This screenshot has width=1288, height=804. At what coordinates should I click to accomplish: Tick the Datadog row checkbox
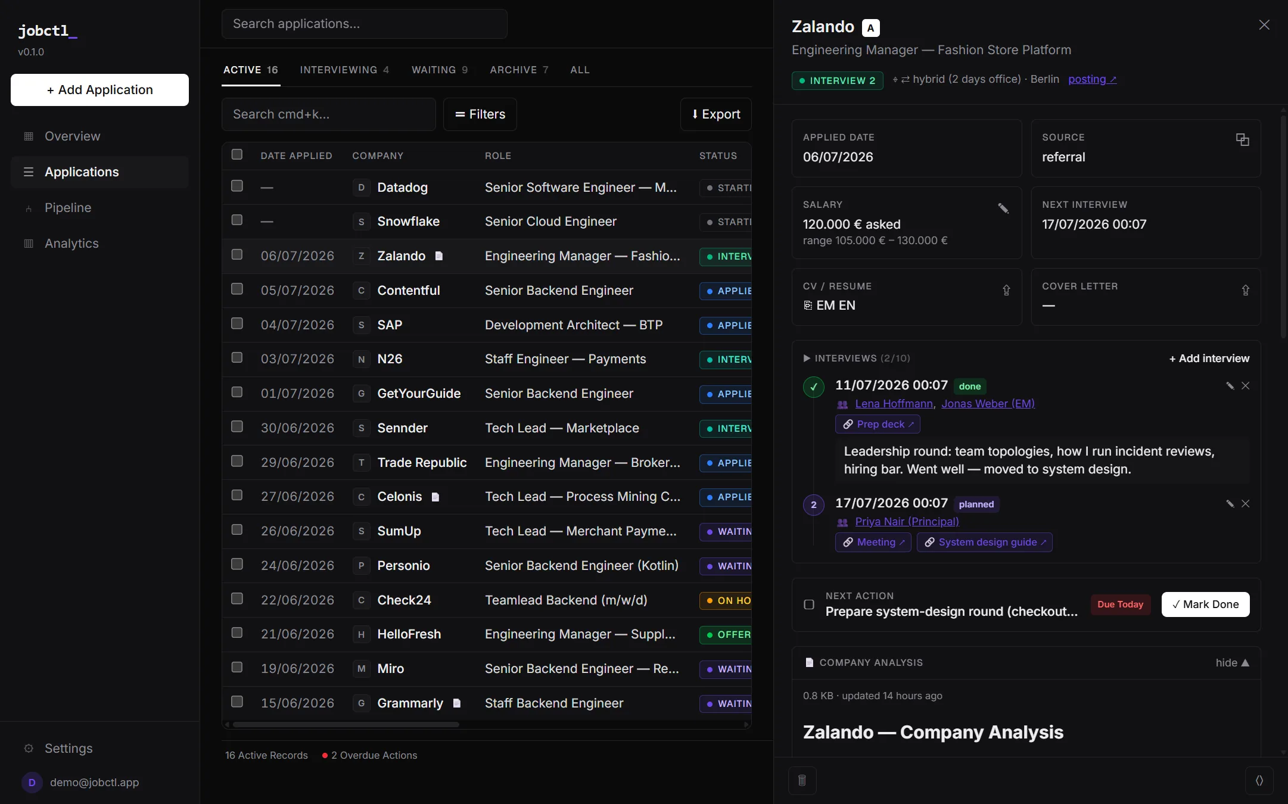pos(237,186)
